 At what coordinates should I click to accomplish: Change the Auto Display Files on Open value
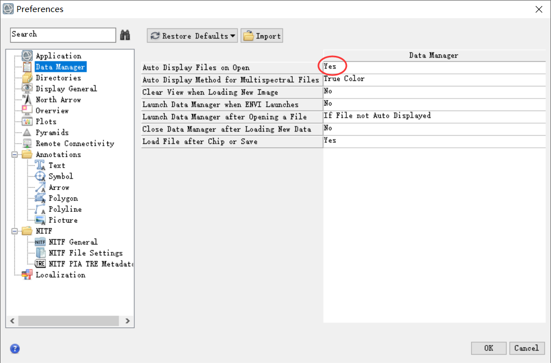pyautogui.click(x=434, y=67)
